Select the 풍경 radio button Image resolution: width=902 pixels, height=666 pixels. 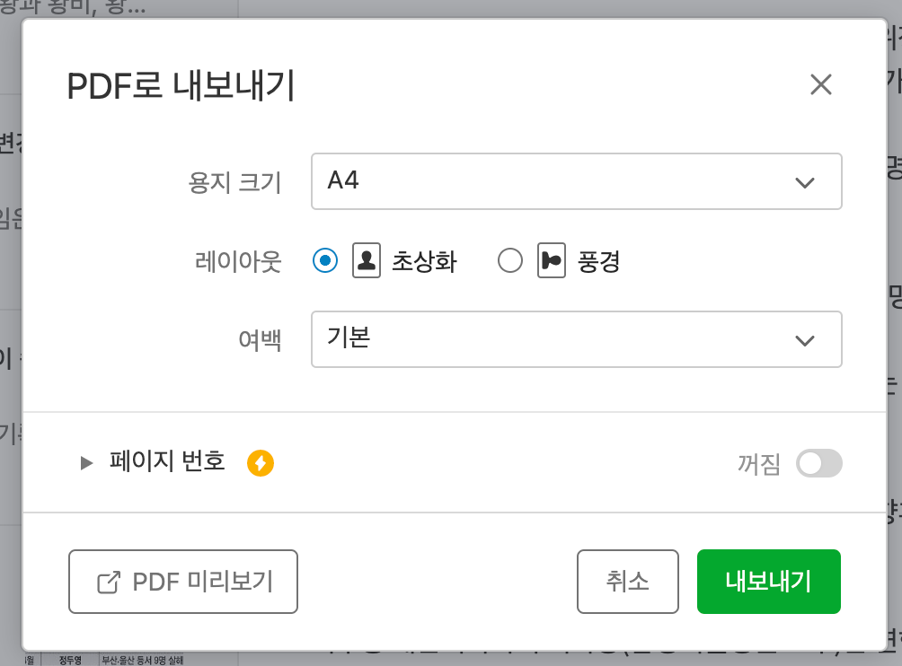(510, 261)
